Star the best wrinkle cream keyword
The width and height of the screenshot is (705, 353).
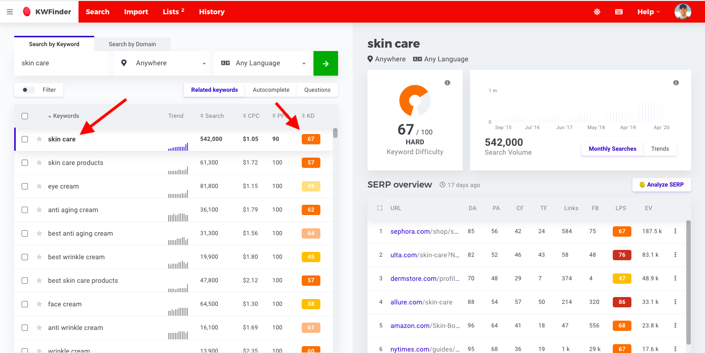39,257
